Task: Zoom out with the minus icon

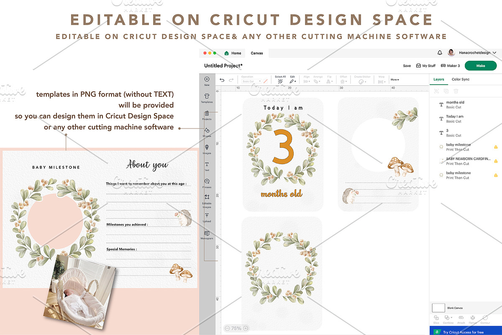Action: point(227,328)
